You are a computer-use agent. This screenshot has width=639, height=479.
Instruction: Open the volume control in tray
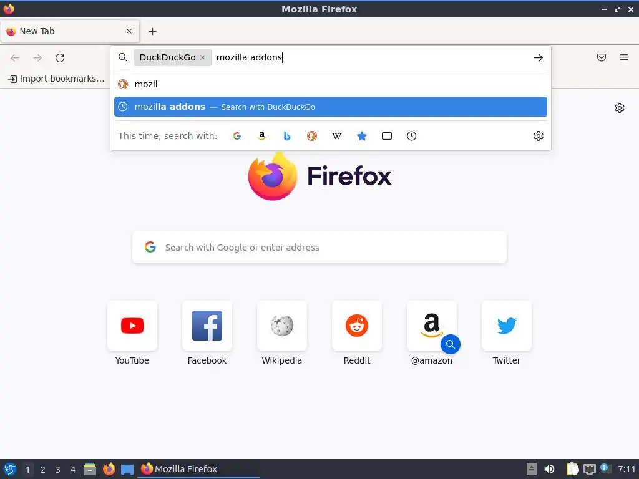(549, 469)
